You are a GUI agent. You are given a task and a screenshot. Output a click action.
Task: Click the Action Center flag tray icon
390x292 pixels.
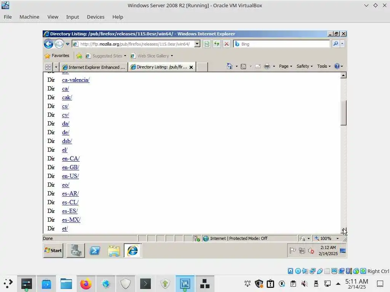click(x=292, y=251)
